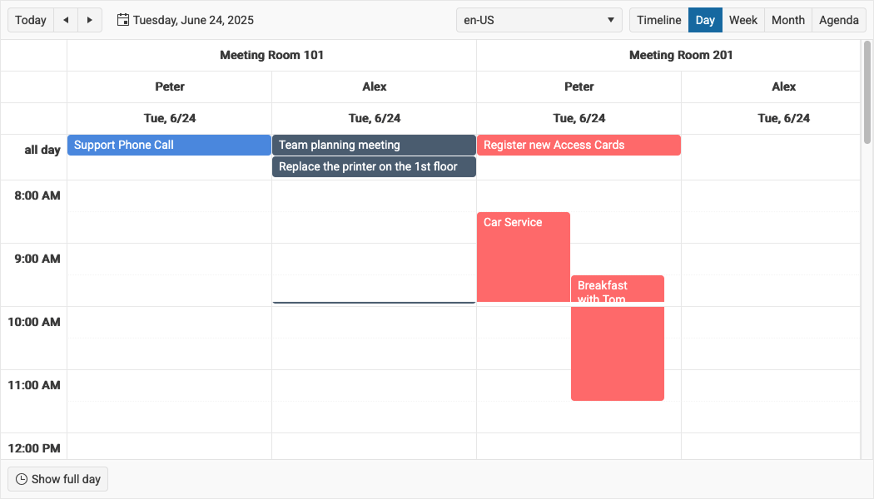
Task: Open the Agenda view
Action: coord(838,20)
